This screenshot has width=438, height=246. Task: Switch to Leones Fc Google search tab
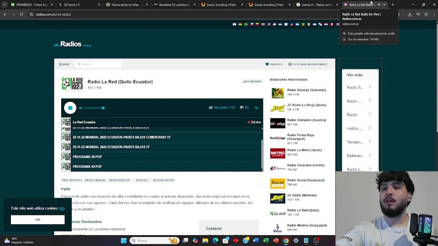tap(317, 5)
